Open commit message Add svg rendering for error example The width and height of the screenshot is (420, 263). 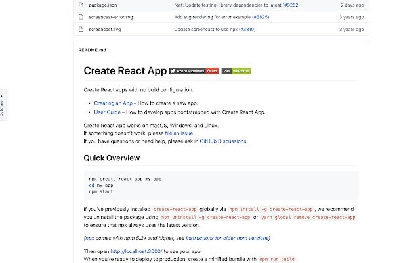(x=213, y=17)
